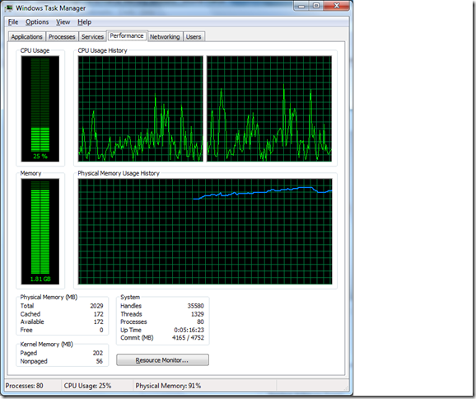This screenshot has width=476, height=399.
Task: Click status bar Physical Memory: 91%
Action: [x=168, y=386]
